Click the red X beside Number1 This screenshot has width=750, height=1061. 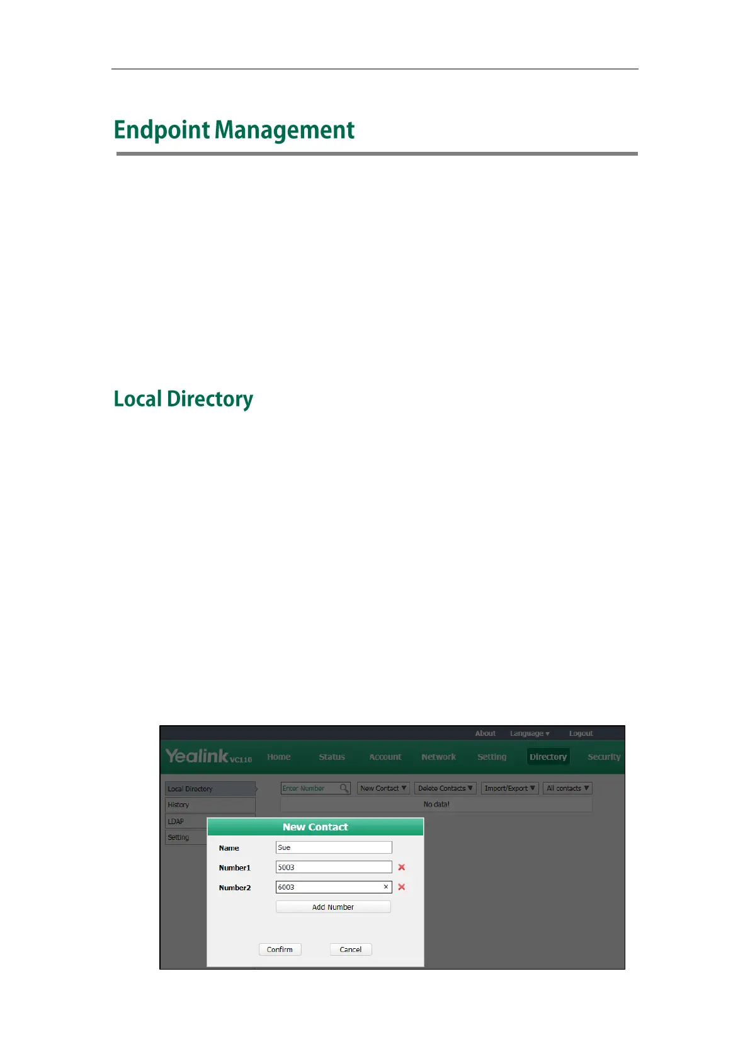coord(401,867)
